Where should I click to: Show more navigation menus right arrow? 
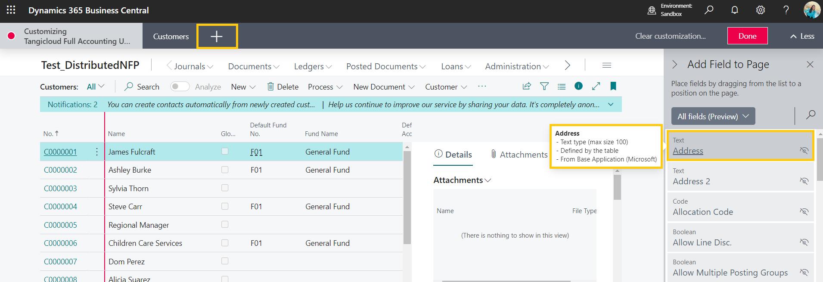[x=568, y=65]
